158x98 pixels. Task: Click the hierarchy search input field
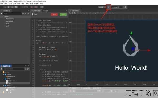(x=12, y=13)
